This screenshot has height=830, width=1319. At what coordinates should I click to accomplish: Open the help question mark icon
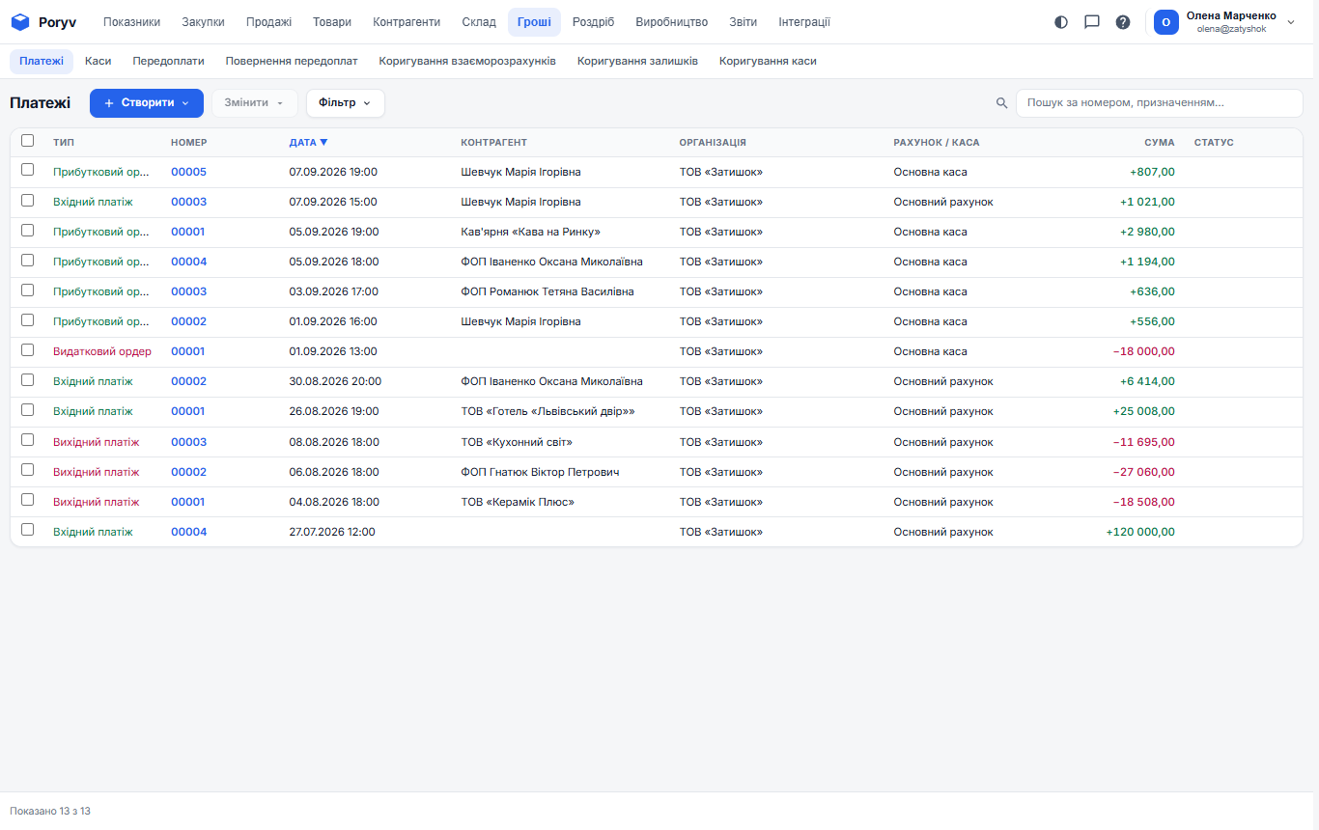[x=1123, y=22]
